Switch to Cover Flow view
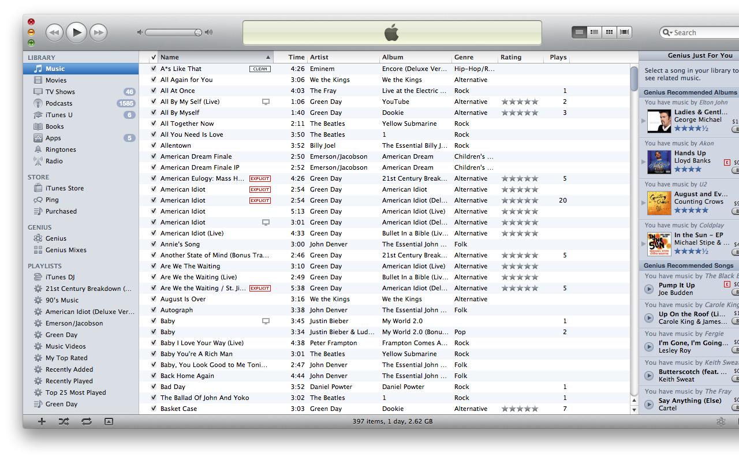The width and height of the screenshot is (739, 460). [624, 32]
